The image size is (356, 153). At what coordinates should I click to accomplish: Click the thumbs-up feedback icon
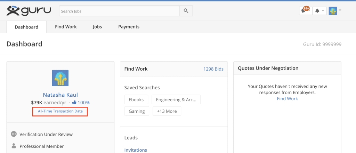(74, 103)
